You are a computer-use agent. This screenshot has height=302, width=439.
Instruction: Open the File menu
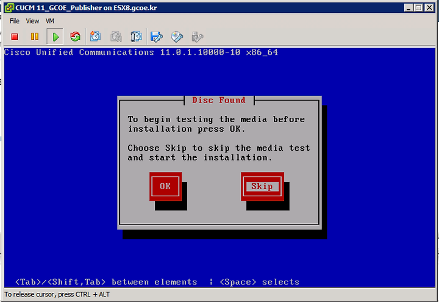[x=14, y=21]
